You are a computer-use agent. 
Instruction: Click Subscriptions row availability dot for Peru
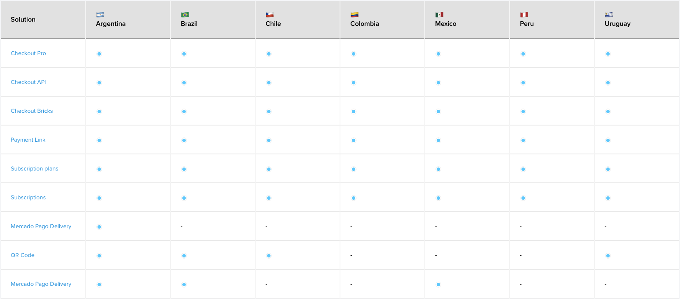click(x=523, y=198)
